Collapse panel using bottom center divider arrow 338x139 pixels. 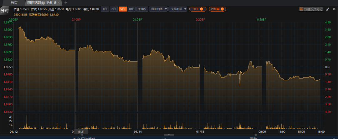(169, 135)
